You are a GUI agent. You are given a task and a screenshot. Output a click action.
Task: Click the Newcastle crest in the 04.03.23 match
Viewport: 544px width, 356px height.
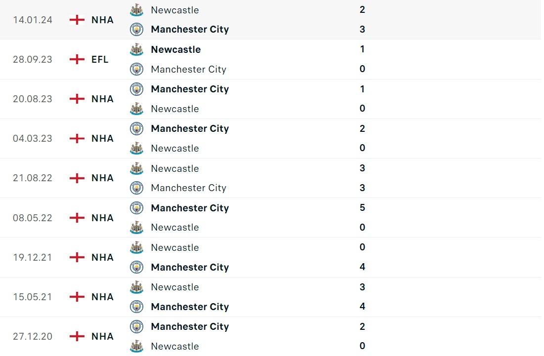click(x=136, y=148)
